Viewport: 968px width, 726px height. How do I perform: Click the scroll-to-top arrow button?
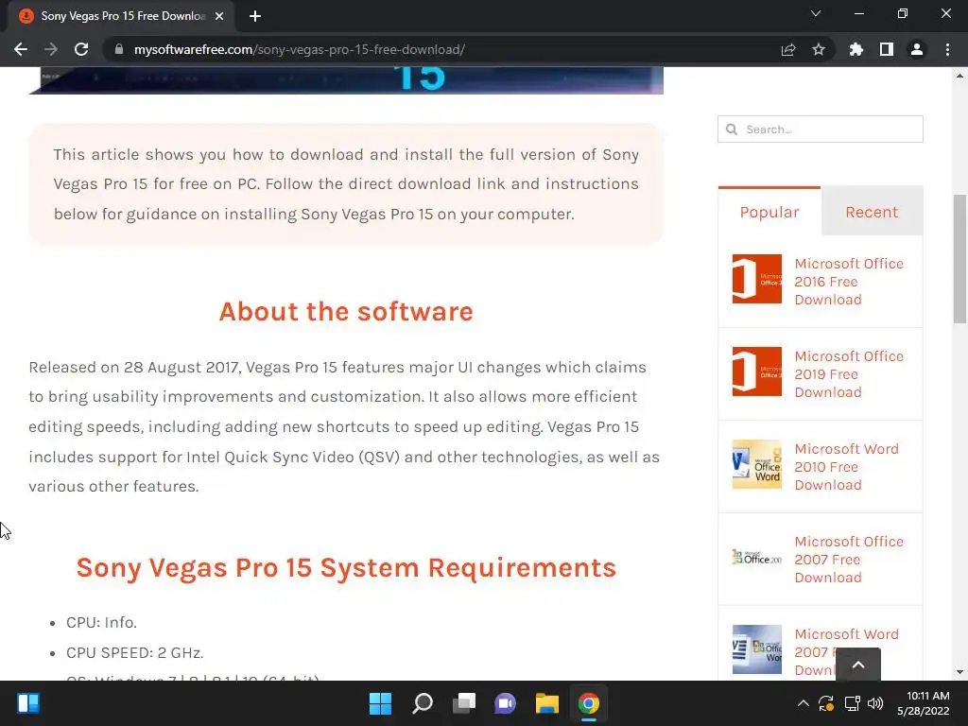point(858,665)
